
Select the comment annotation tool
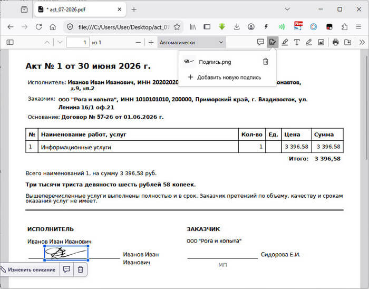(260, 42)
